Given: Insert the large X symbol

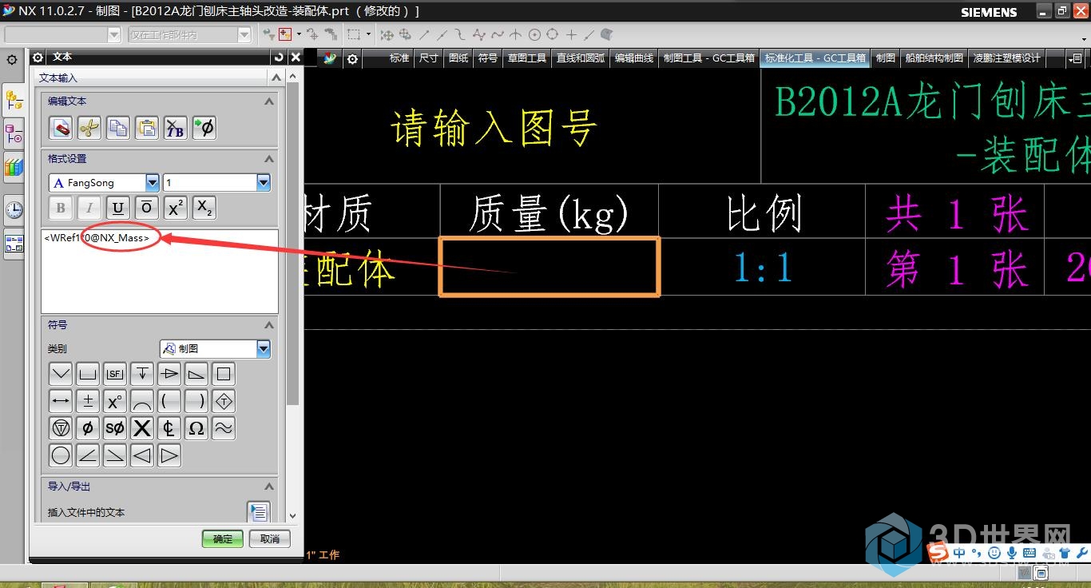Looking at the screenshot, I should tap(142, 428).
